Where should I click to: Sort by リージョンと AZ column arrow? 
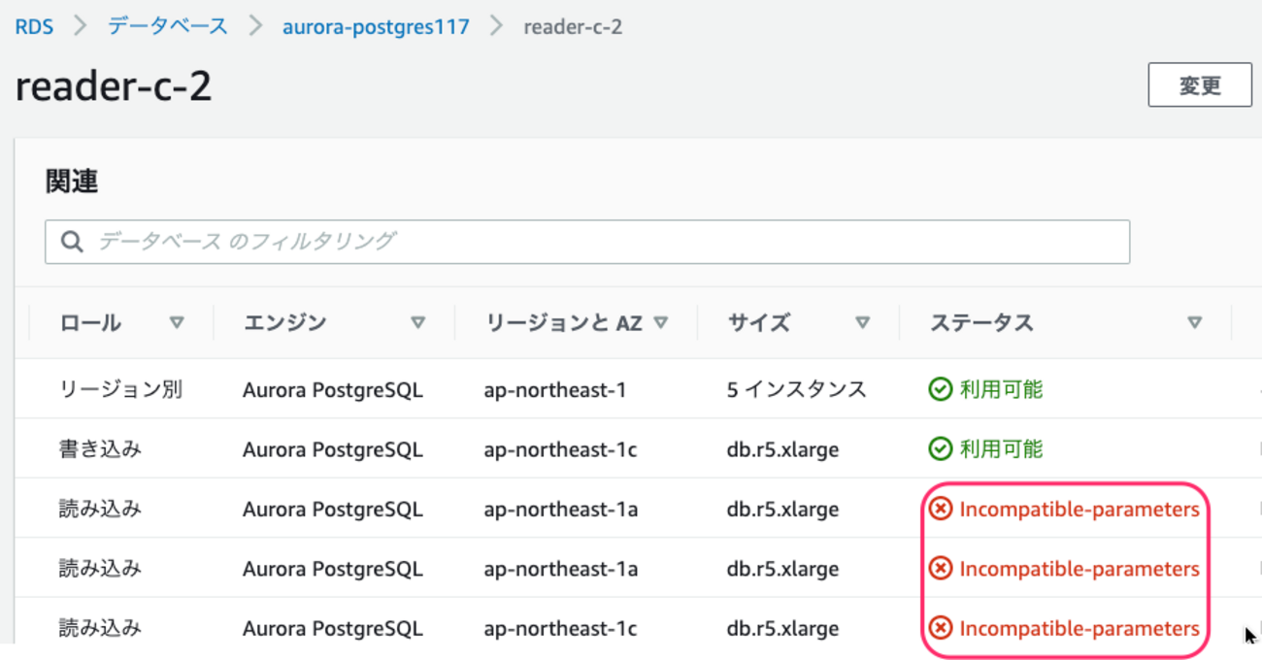tap(661, 323)
